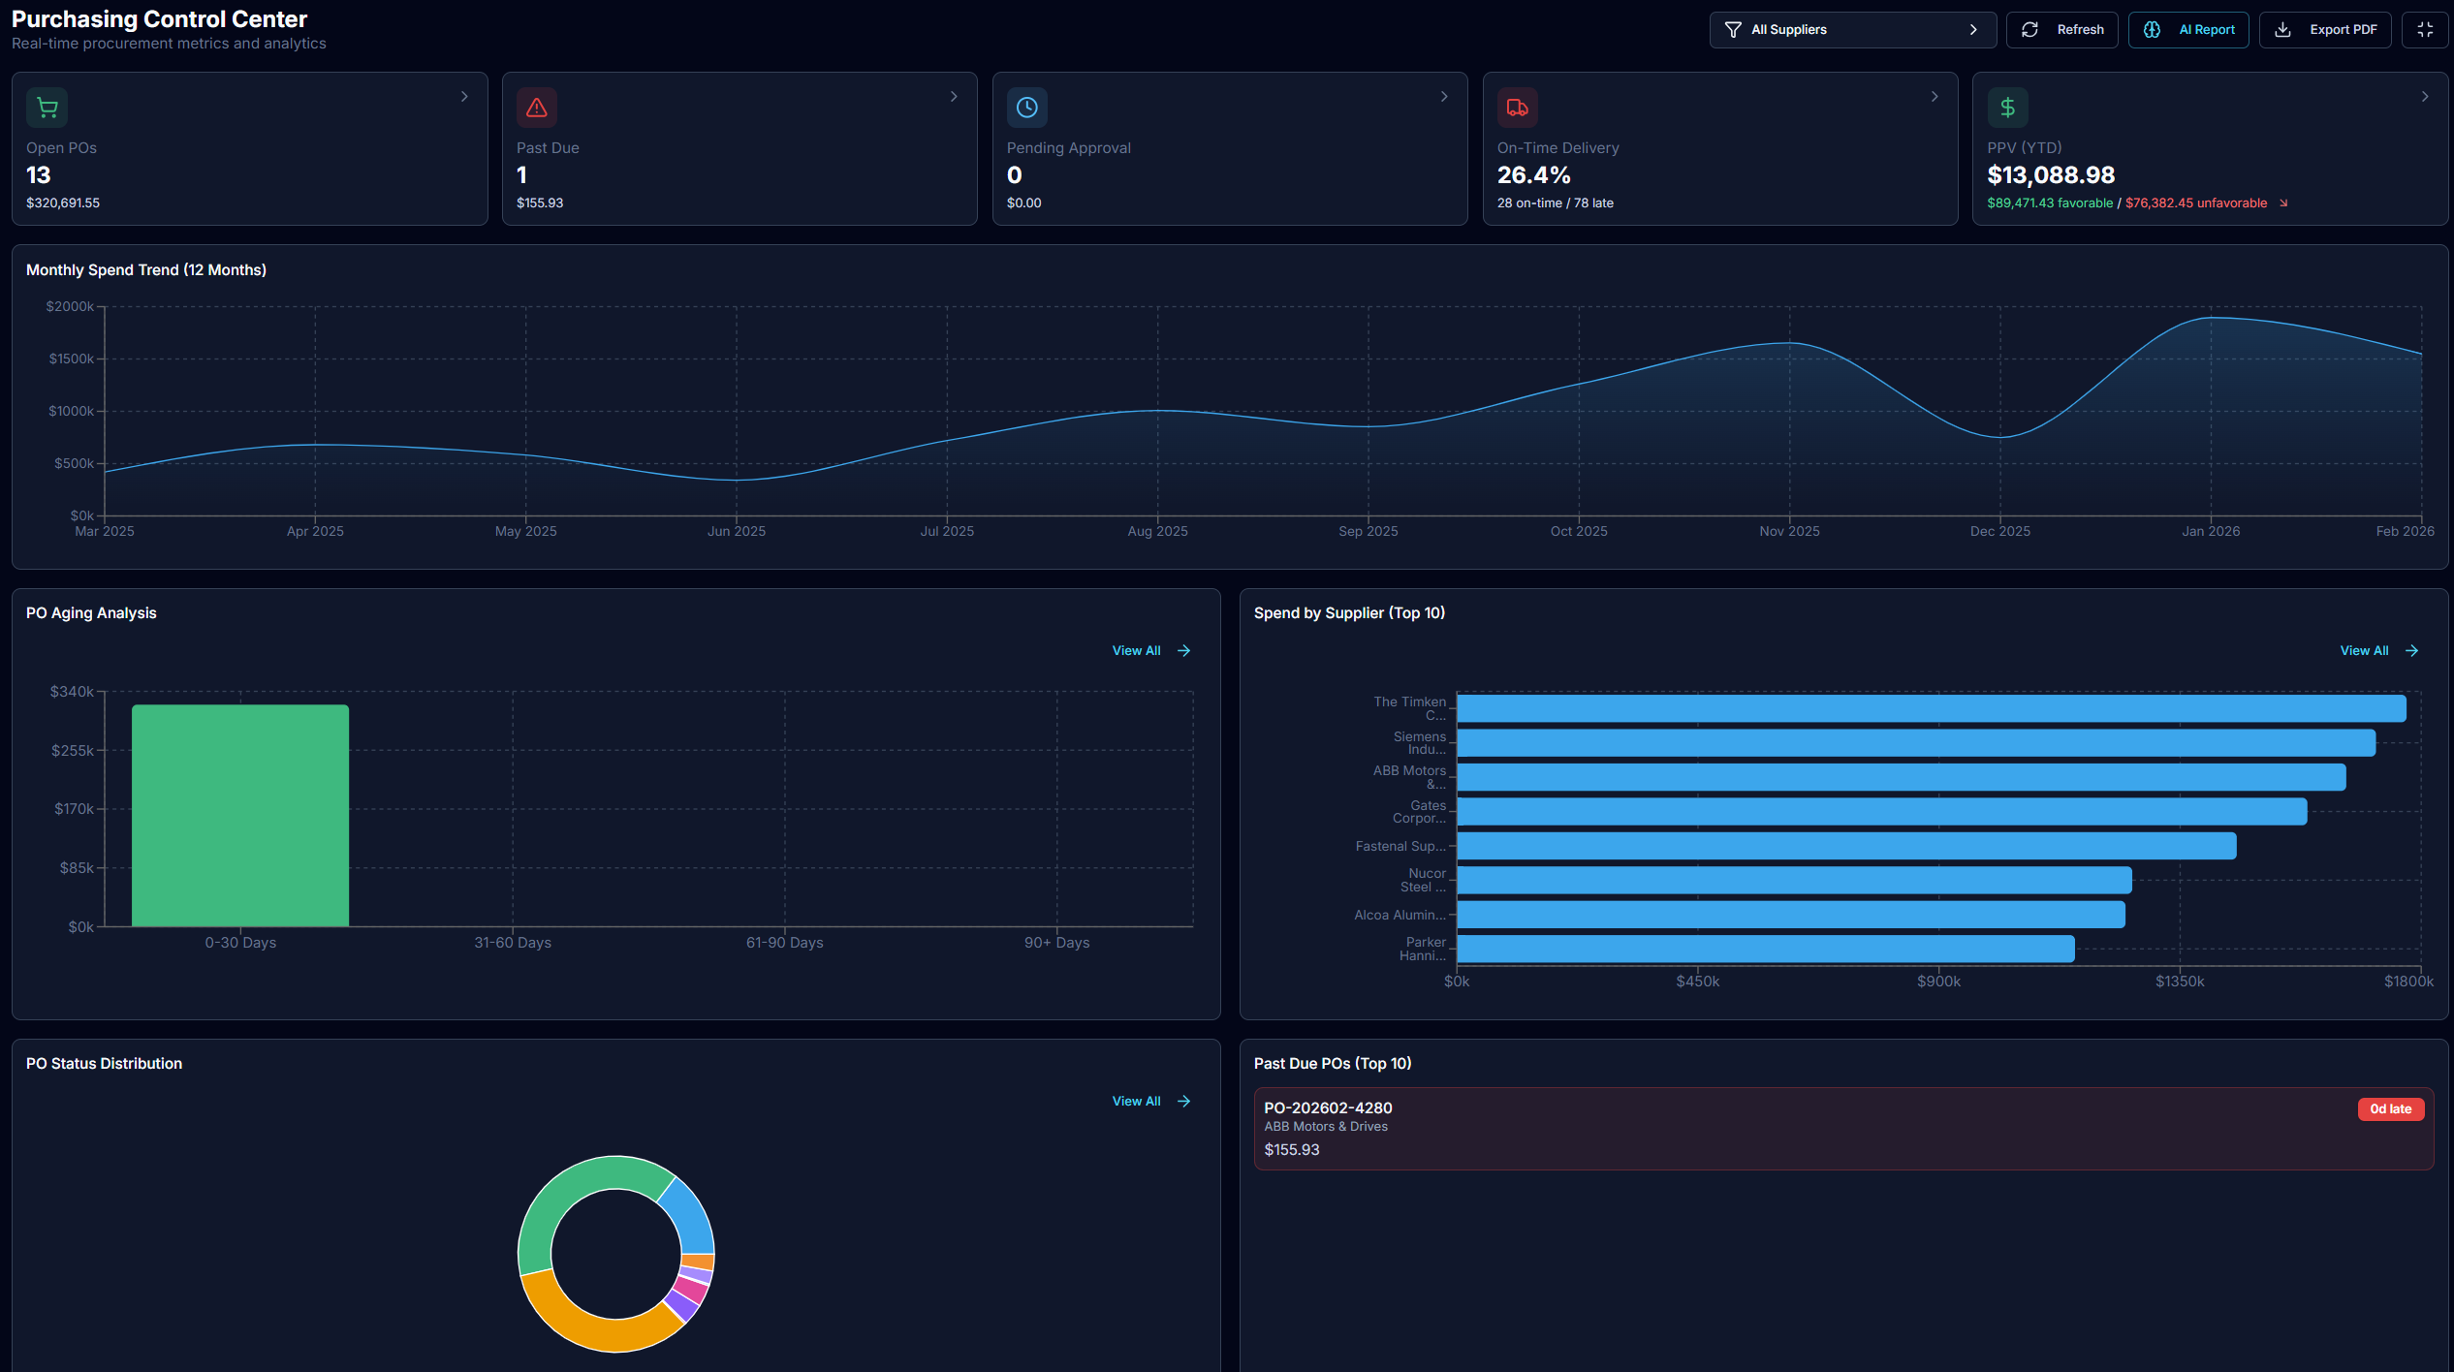2454x1372 pixels.
Task: Click the arrow icon beside Spend by Supplier View All
Action: [x=2411, y=650]
